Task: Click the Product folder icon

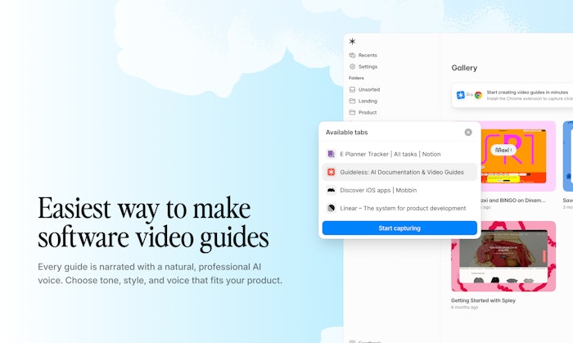Action: (352, 112)
